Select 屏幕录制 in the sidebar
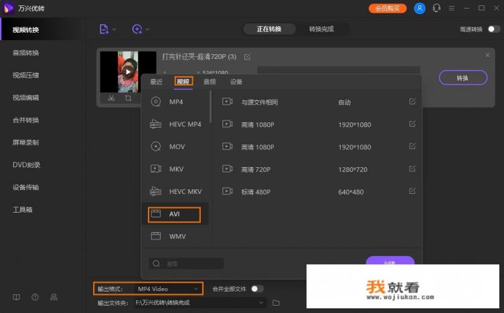The height and width of the screenshot is (313, 504). tap(25, 142)
